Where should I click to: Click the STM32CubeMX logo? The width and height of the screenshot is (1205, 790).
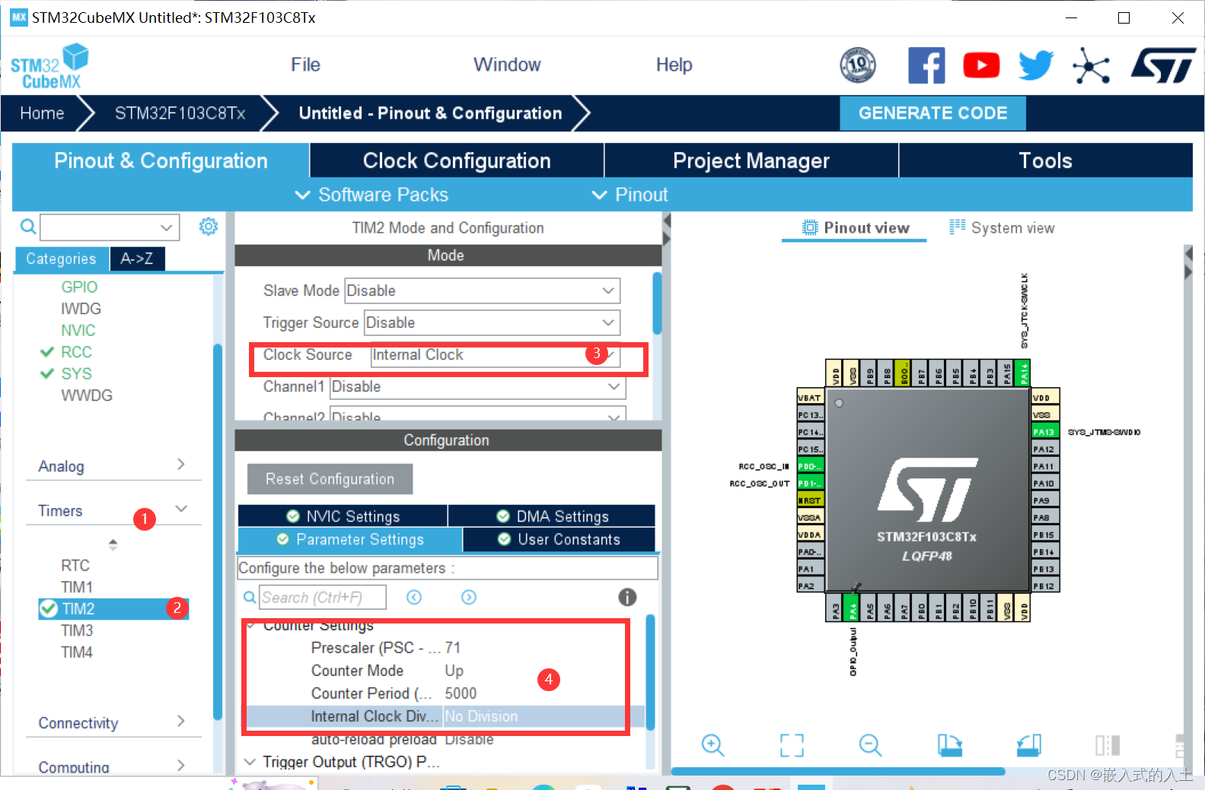(x=49, y=66)
